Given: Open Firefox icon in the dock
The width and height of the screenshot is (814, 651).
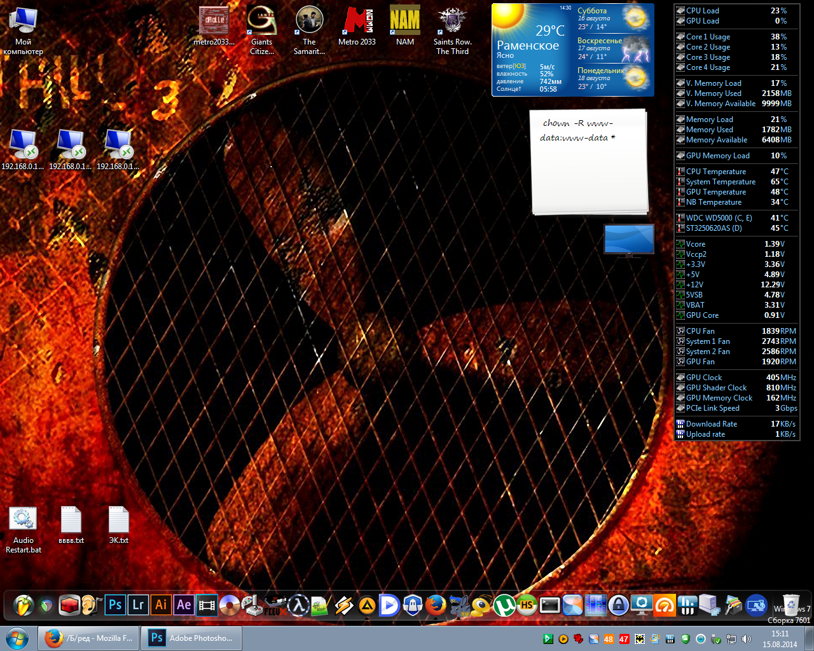Looking at the screenshot, I should click(x=436, y=605).
